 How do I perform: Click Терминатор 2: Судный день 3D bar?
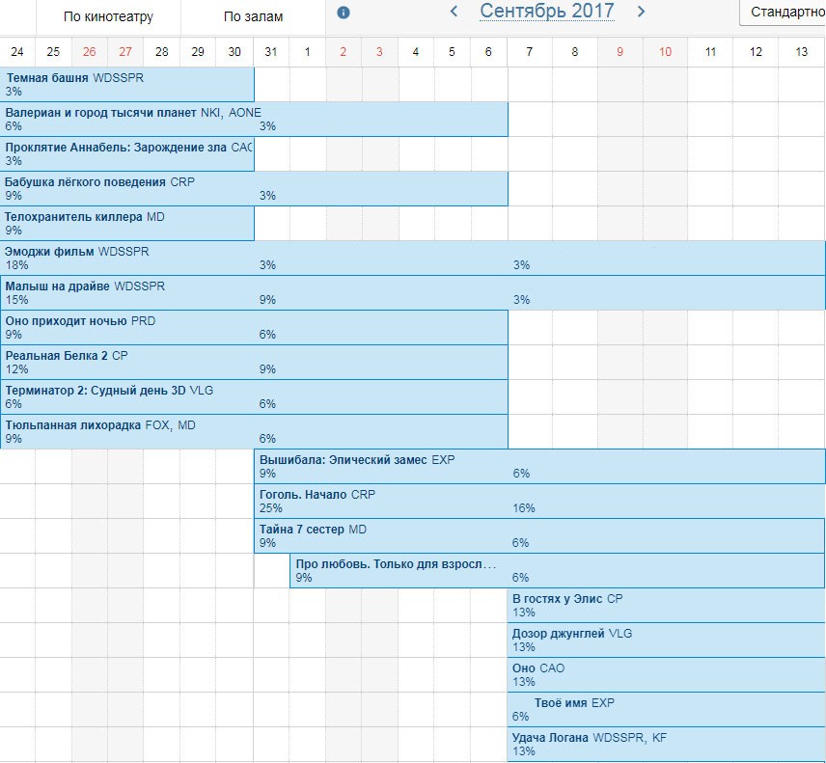[x=254, y=397]
